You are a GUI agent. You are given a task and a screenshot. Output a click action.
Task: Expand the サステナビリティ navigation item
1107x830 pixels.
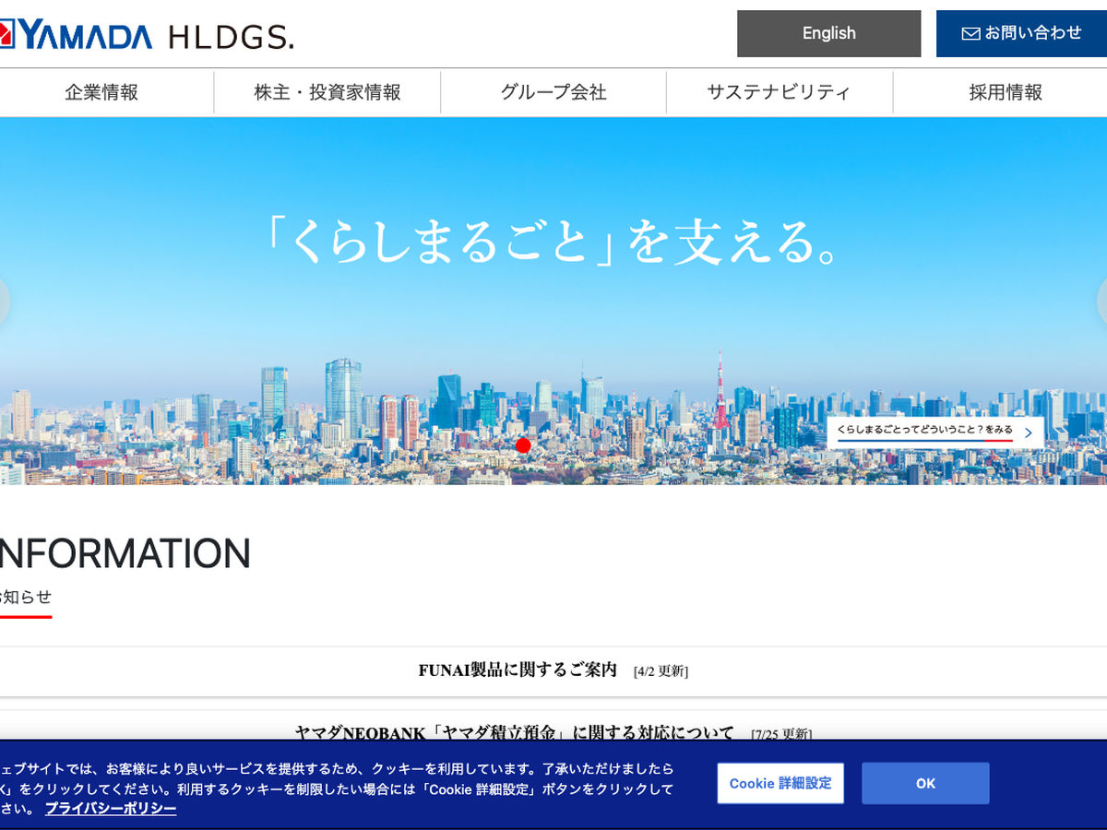[779, 92]
